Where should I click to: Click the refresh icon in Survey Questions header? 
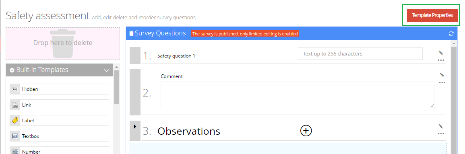pos(451,34)
